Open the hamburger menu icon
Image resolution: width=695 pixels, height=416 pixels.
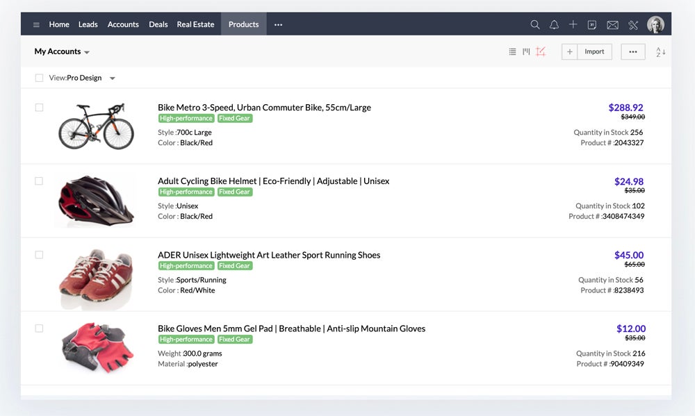[x=36, y=25]
